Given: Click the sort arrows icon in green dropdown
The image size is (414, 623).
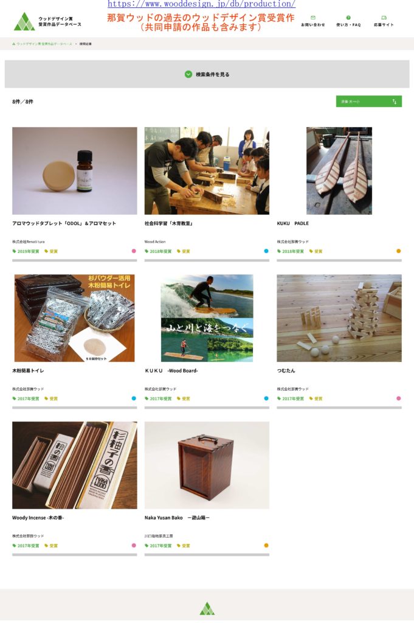Looking at the screenshot, I should coord(394,102).
